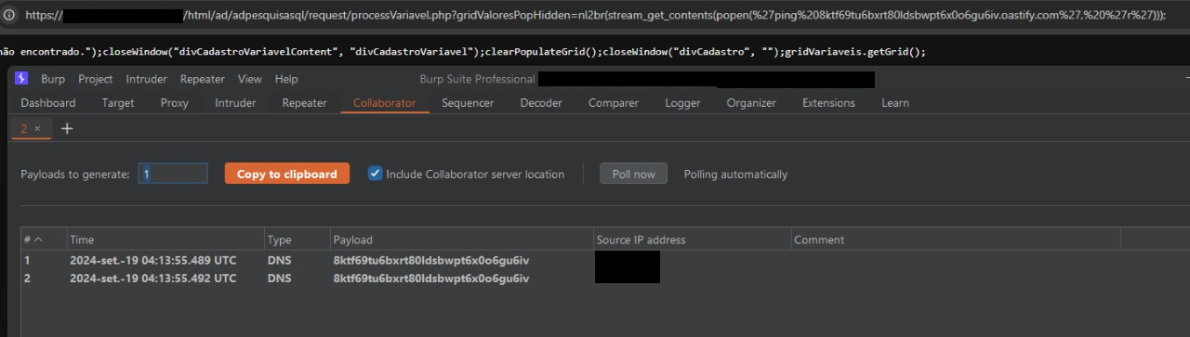1190x337 pixels.
Task: Click Copy to clipboard button
Action: pos(287,174)
